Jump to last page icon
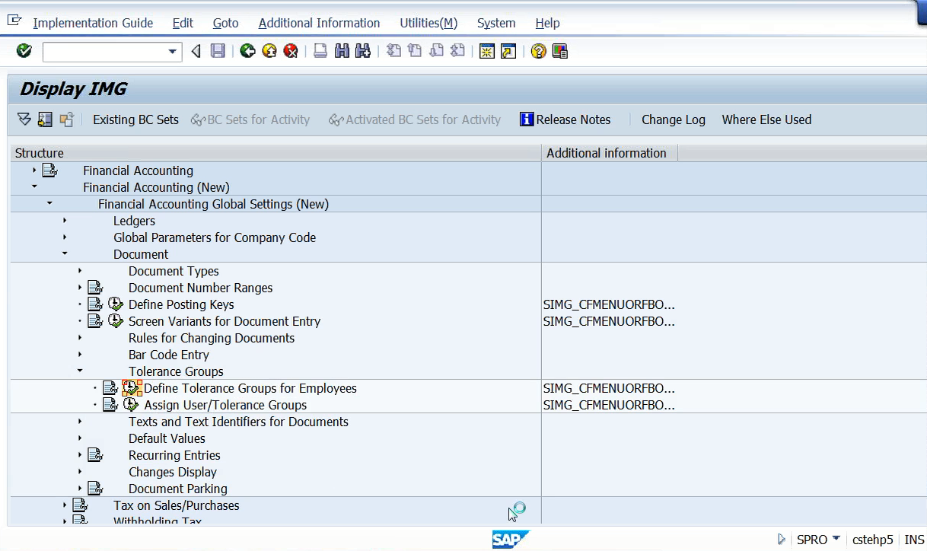 point(457,51)
